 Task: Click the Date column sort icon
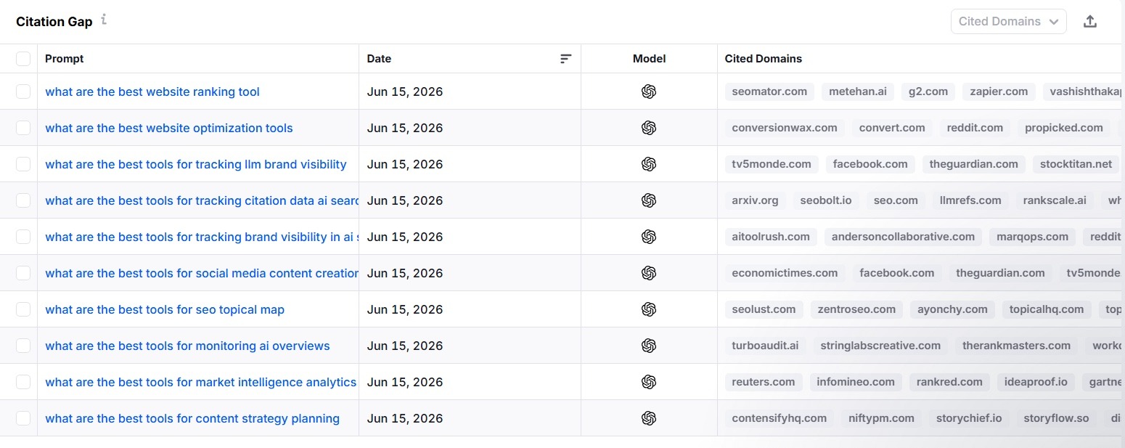pyautogui.click(x=566, y=59)
